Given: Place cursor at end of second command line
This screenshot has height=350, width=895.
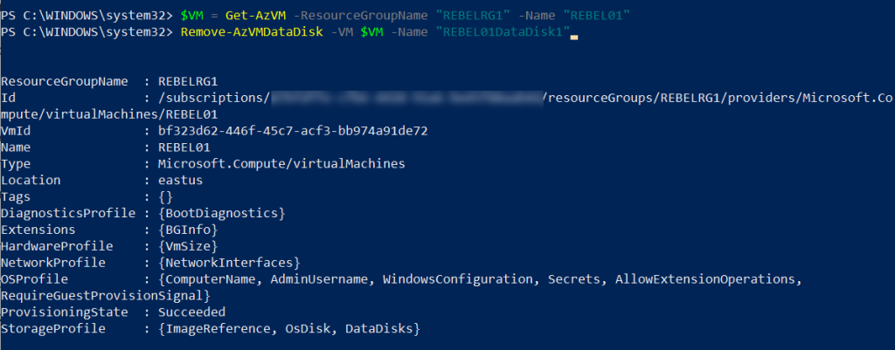Looking at the screenshot, I should 574,32.
